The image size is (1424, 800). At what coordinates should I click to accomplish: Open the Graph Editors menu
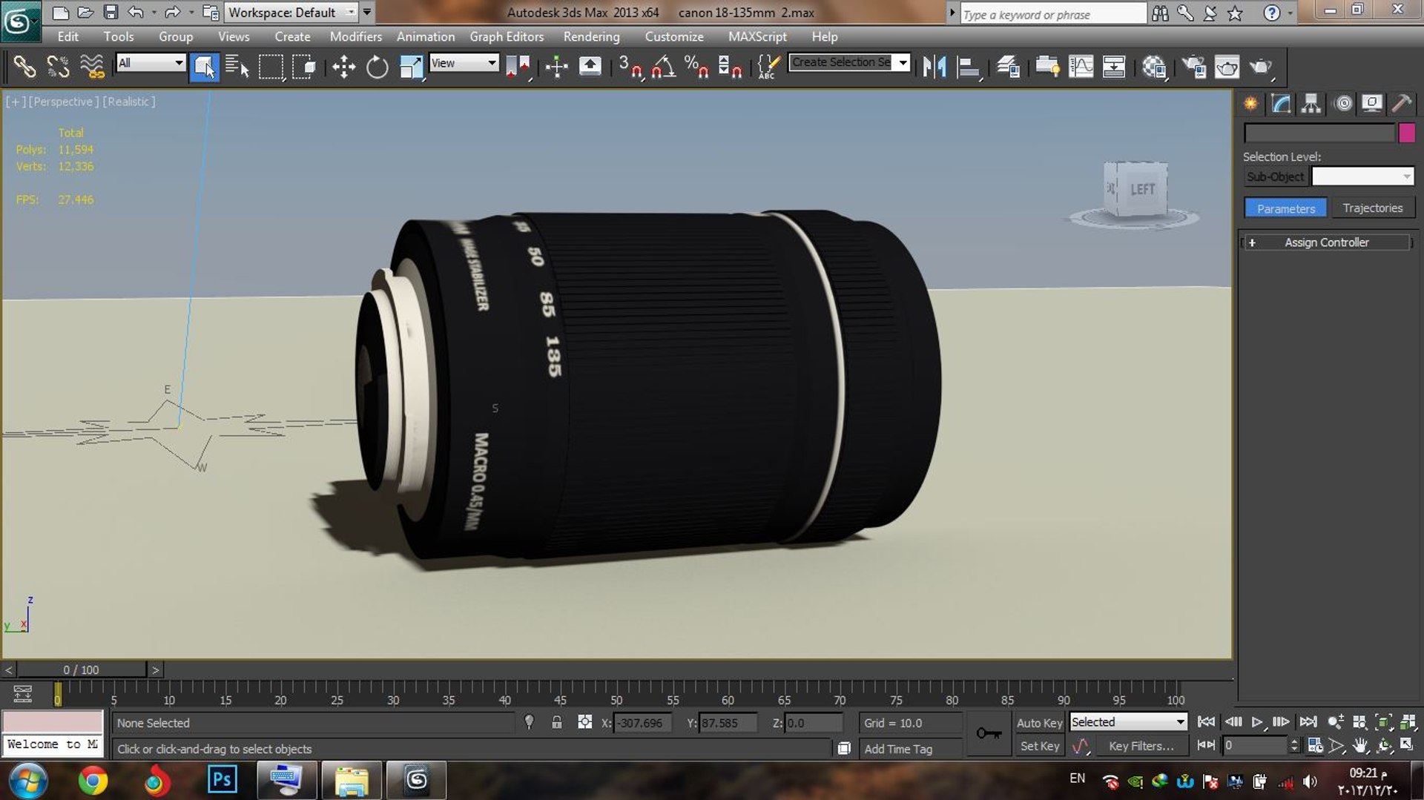tap(507, 36)
